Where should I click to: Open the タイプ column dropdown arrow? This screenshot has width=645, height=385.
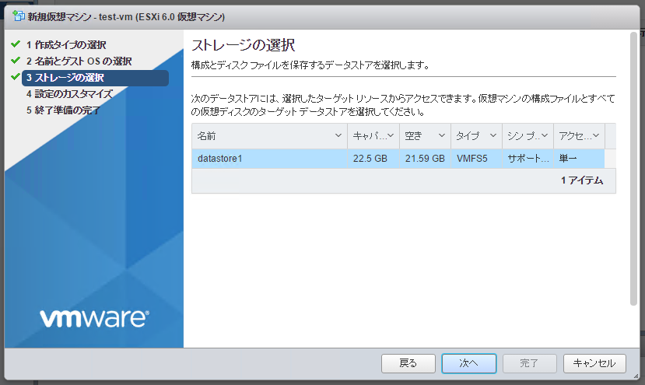[x=493, y=135]
